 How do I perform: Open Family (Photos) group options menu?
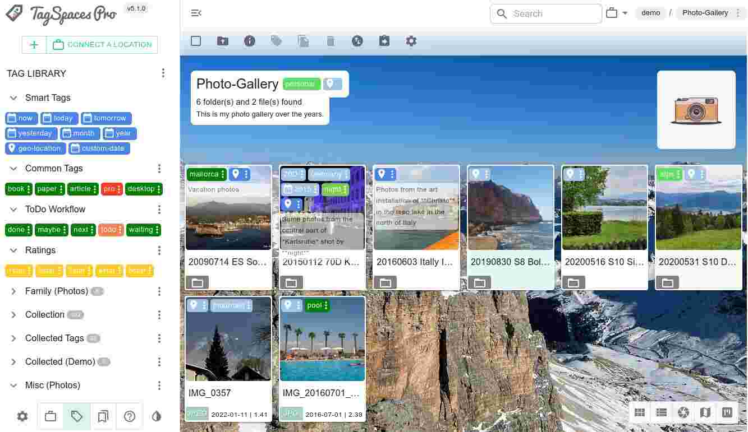coord(159,291)
